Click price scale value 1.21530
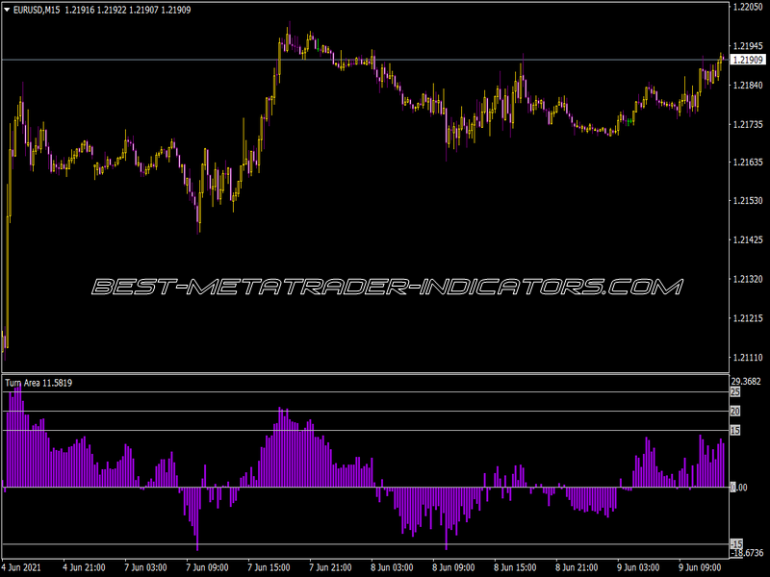This screenshot has height=577, width=770. click(x=748, y=200)
